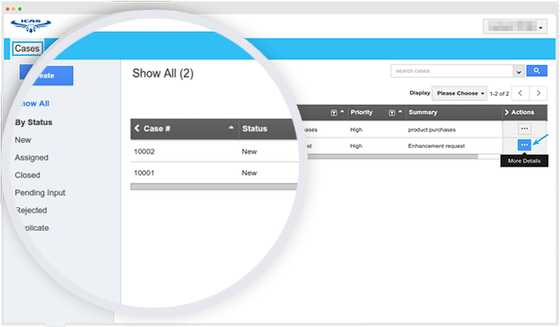The image size is (560, 327).
Task: Click New status of case 10001
Action: click(250, 173)
